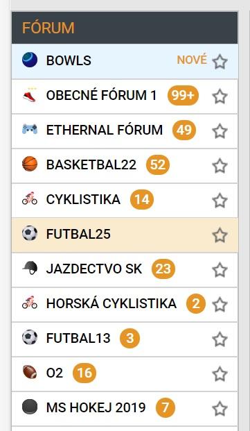Click the cyclist icon beside CYKLISTIKA
Viewport: 250px width, 431px height.
(30, 198)
